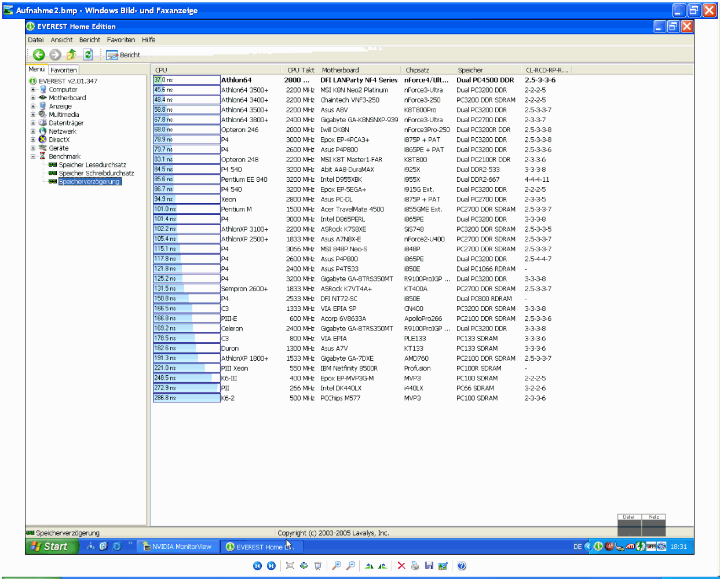
Task: Select Speicher Lesedurchsatz benchmark
Action: point(92,165)
